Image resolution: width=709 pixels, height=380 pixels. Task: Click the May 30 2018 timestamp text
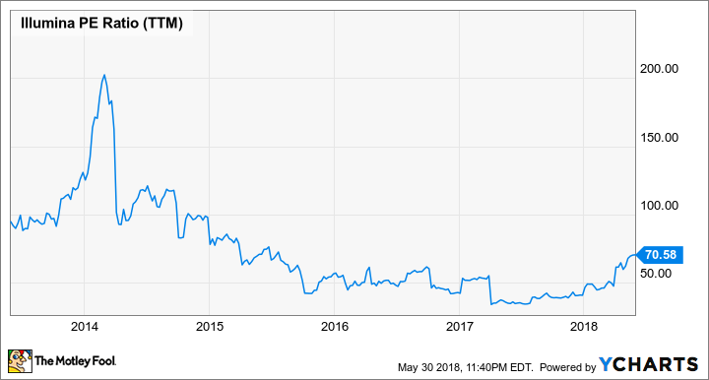(x=465, y=367)
